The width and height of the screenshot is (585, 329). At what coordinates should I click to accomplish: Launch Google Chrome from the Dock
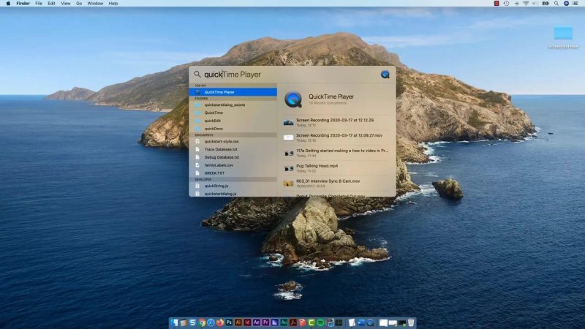coord(202,322)
